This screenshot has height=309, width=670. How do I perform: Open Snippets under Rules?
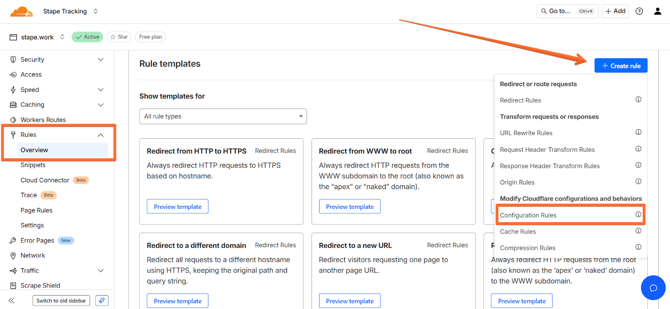pos(33,165)
